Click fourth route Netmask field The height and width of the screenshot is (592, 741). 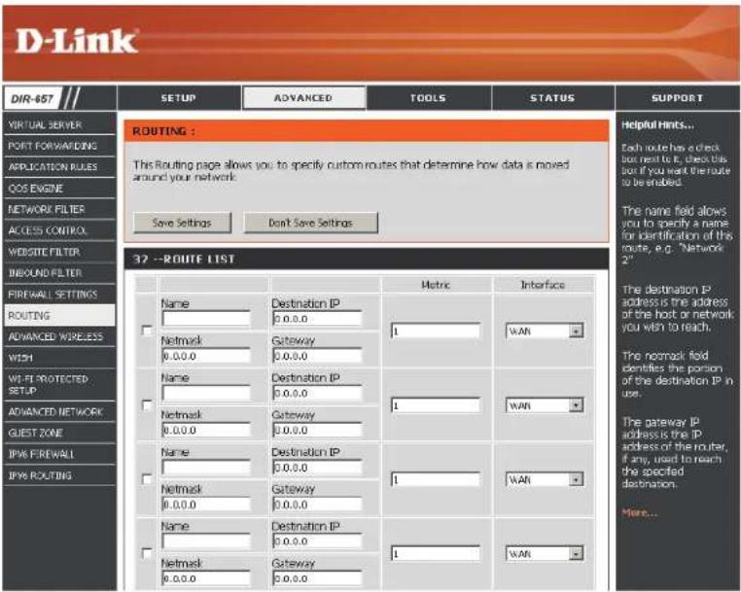coord(206,578)
